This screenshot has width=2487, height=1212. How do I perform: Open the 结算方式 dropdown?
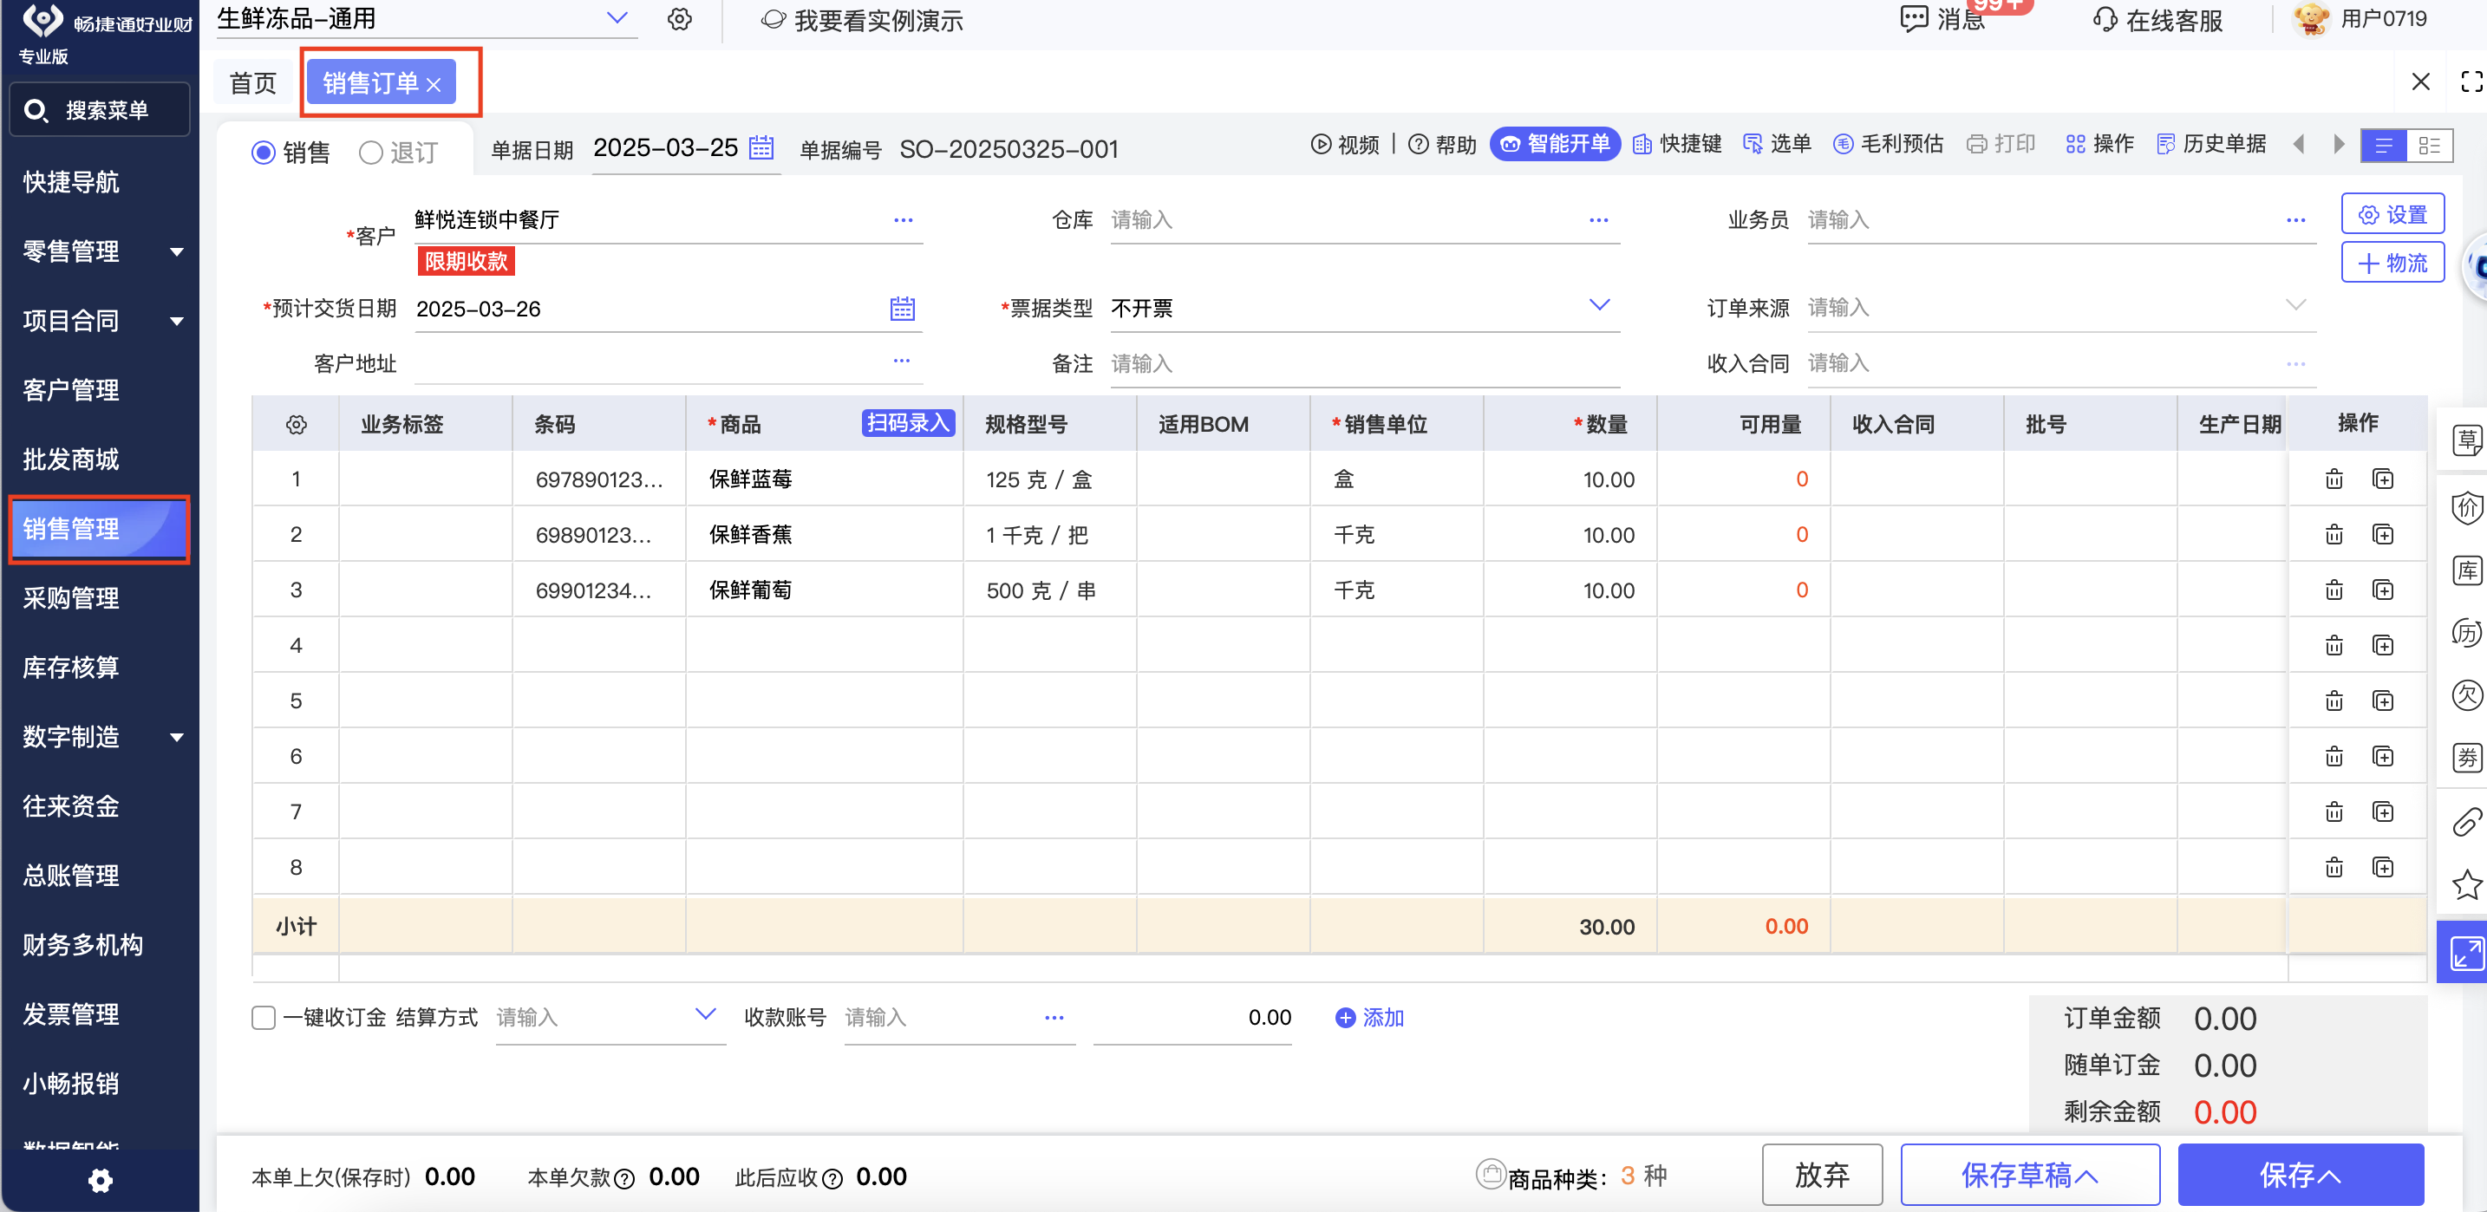706,1014
